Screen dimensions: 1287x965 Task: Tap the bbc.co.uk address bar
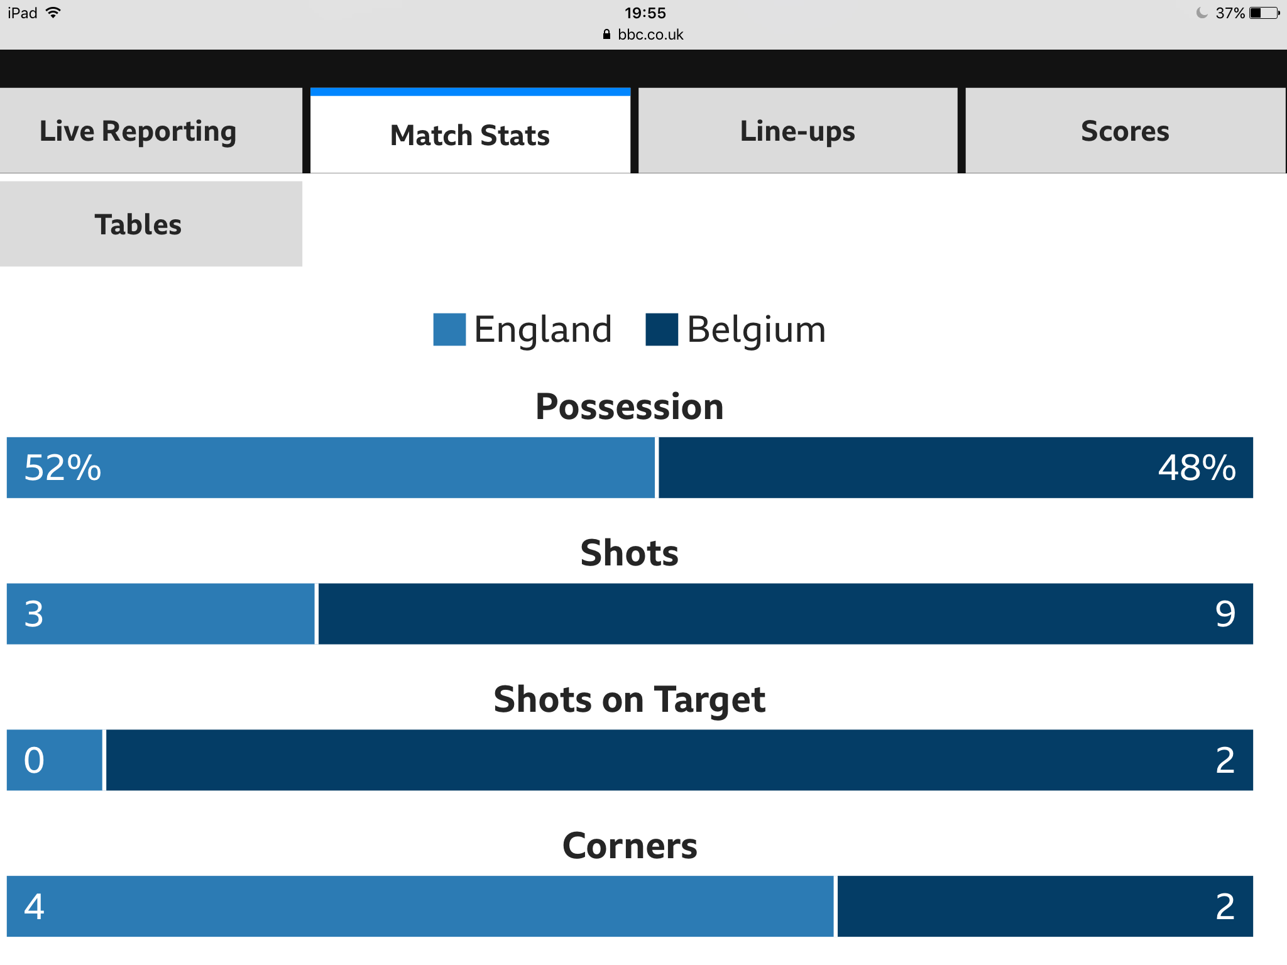(643, 35)
